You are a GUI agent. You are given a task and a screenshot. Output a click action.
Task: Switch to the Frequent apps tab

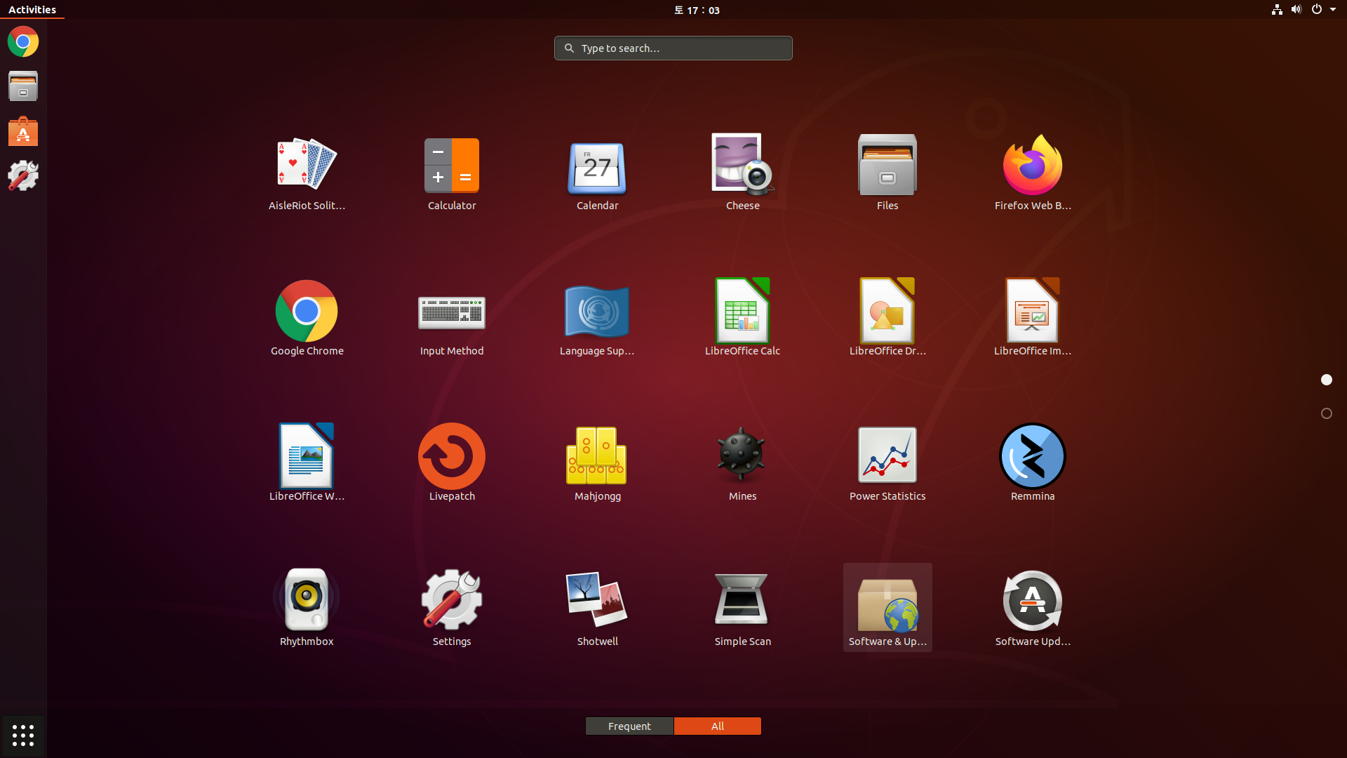pyautogui.click(x=629, y=726)
